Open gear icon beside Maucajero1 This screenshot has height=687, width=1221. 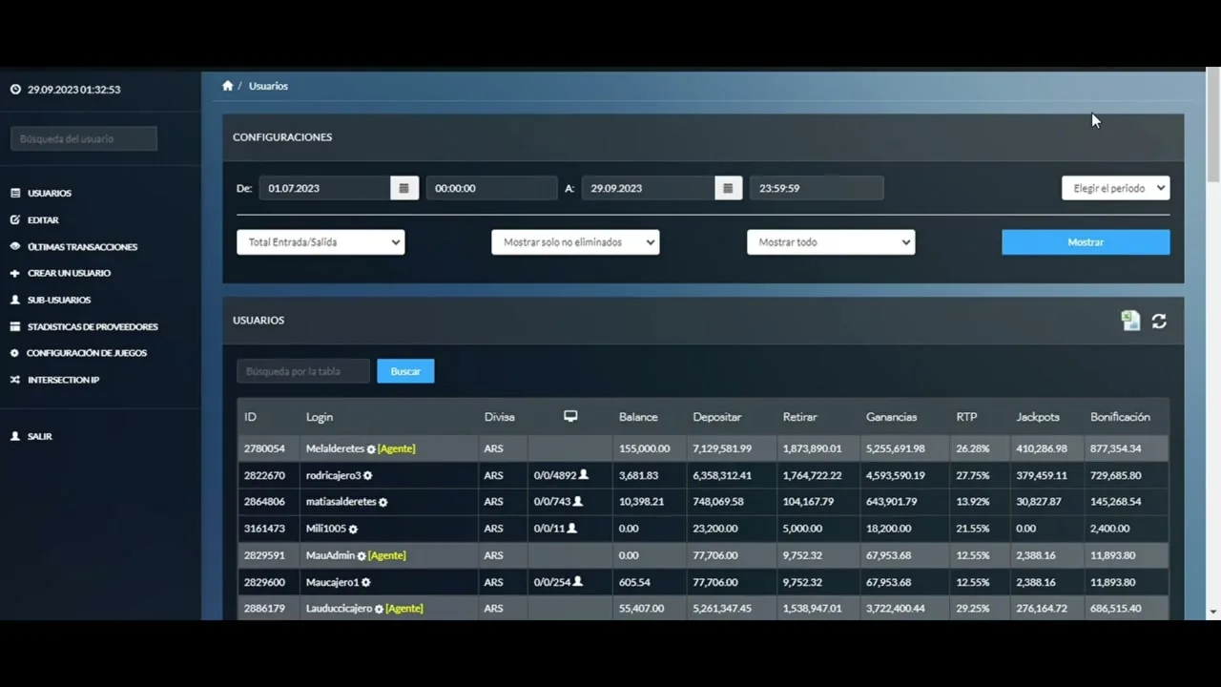tap(365, 583)
